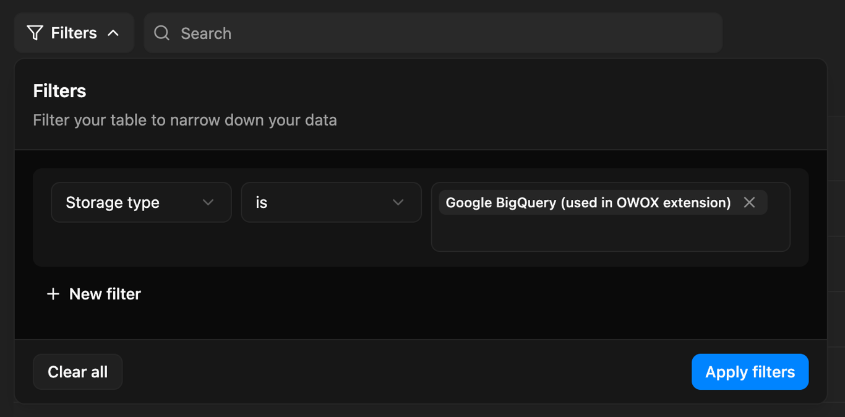Click the chevron on the Storage type dropdown
This screenshot has height=417, width=845.
[x=208, y=202]
